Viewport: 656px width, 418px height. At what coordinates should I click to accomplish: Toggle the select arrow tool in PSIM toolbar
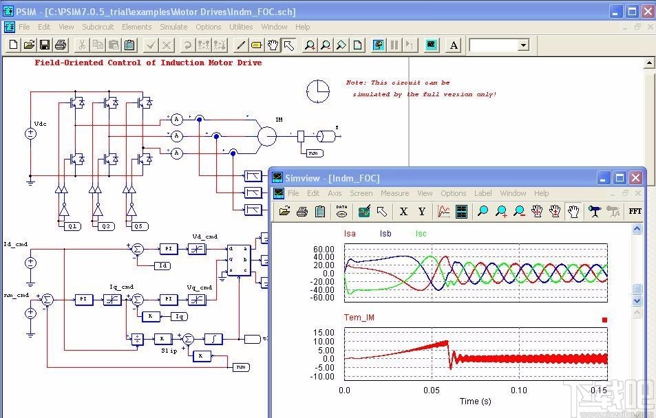pos(288,45)
